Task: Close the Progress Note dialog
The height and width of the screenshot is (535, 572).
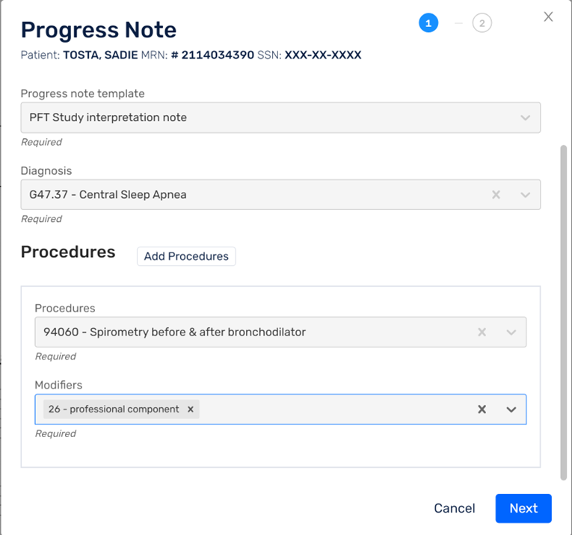Action: pos(548,16)
